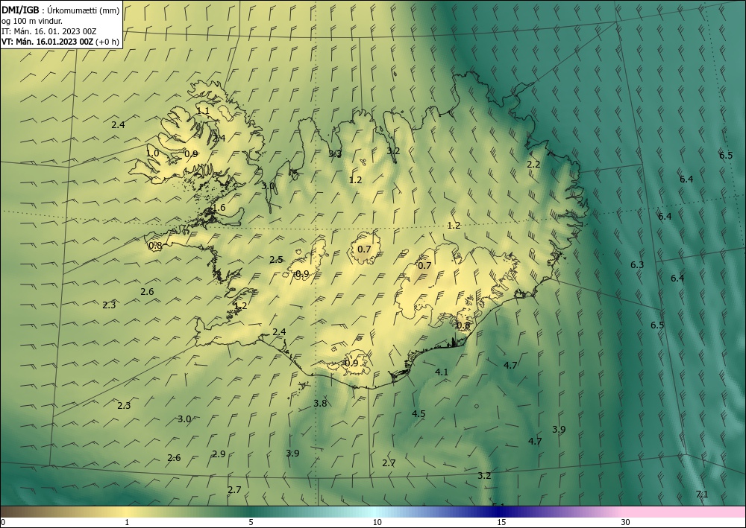Select the 1.6 value near Breiðafjörður
The height and width of the screenshot is (528, 746).
coord(219,208)
